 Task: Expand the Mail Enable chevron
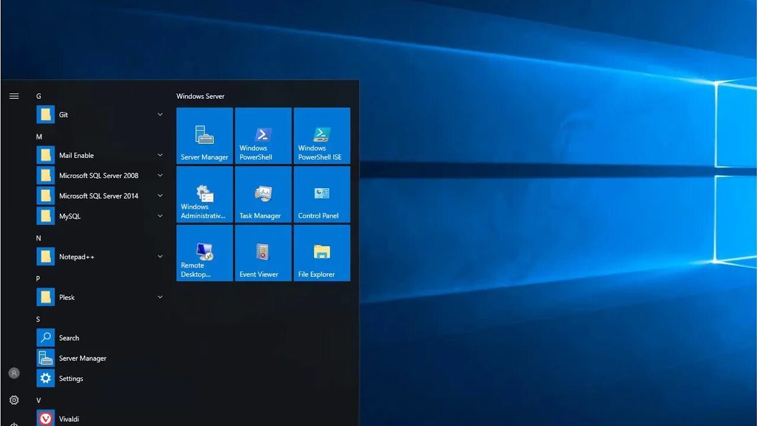coord(160,155)
